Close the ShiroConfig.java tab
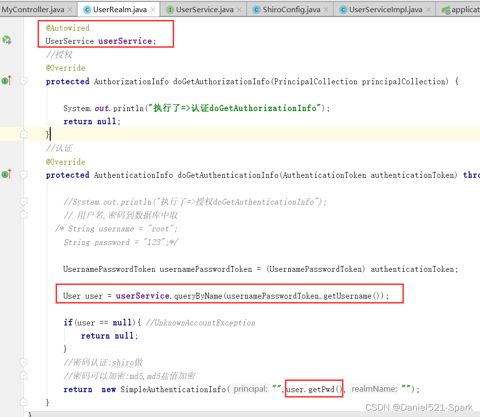Viewport: 480px width, 417px height. pos(326,10)
